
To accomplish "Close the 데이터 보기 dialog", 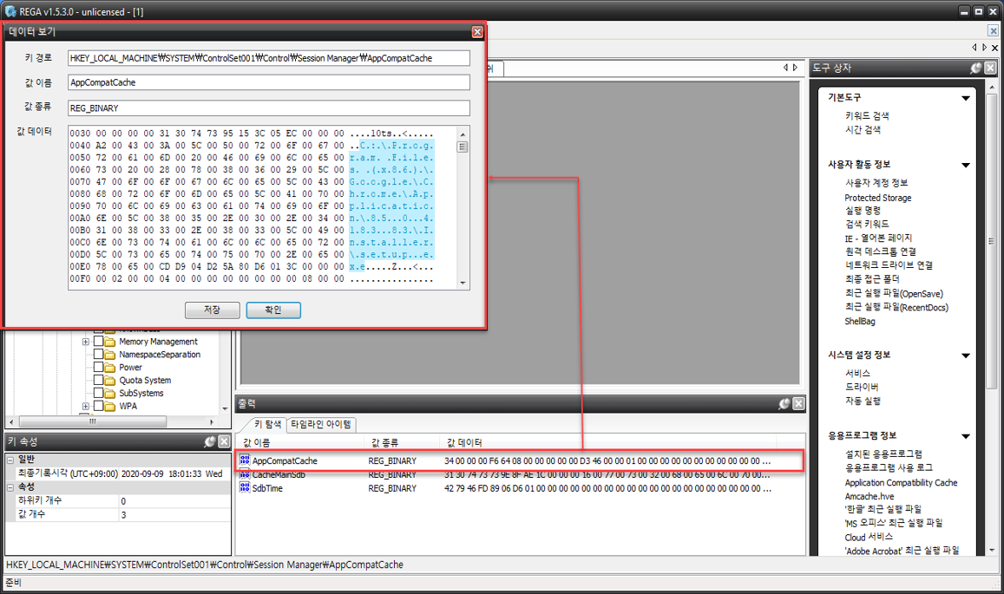I will pyautogui.click(x=477, y=32).
